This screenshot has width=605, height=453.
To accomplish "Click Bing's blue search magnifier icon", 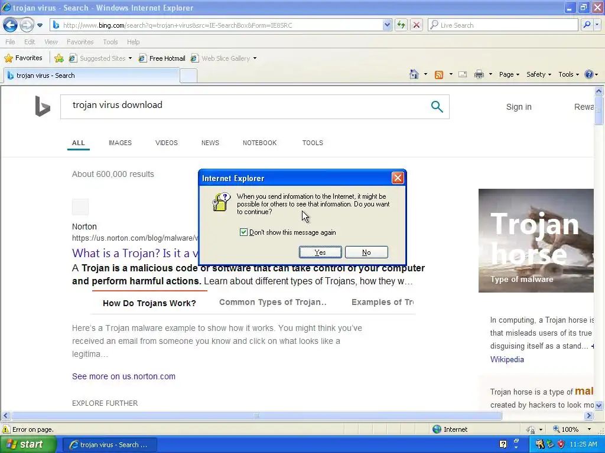I will [437, 106].
